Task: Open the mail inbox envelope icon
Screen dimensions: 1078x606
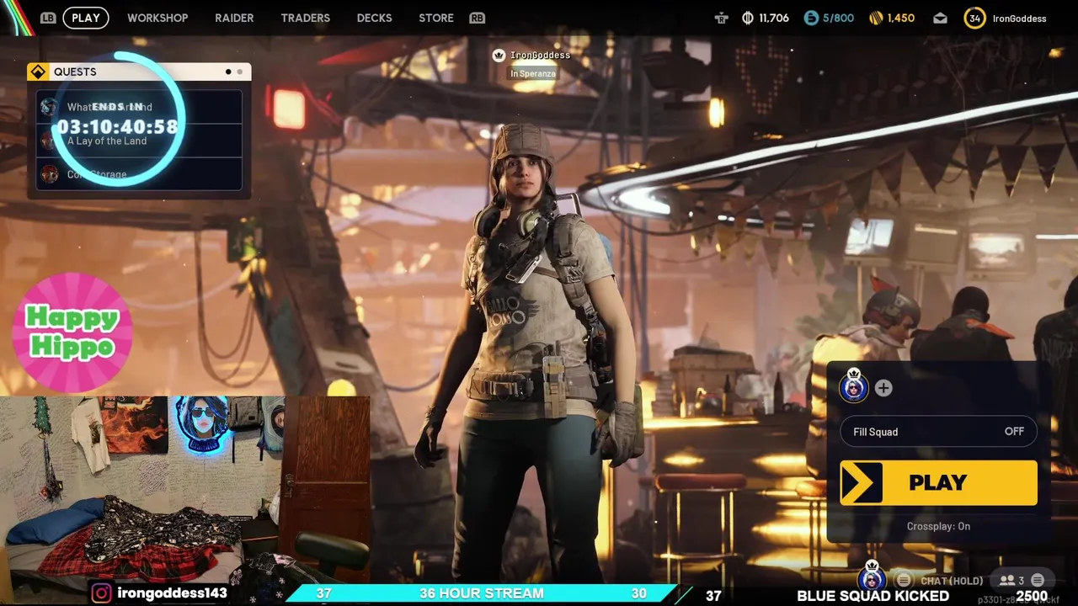Action: pyautogui.click(x=940, y=18)
